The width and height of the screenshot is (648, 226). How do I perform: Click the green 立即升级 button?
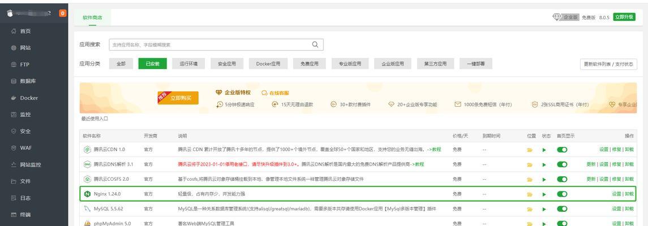(x=624, y=18)
